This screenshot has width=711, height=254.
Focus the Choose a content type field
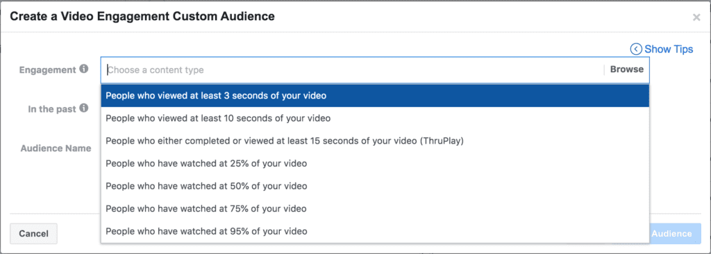pyautogui.click(x=353, y=70)
